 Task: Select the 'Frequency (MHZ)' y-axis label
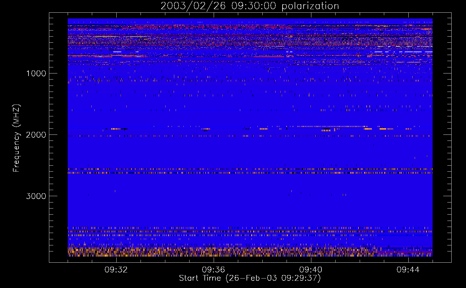[16, 138]
